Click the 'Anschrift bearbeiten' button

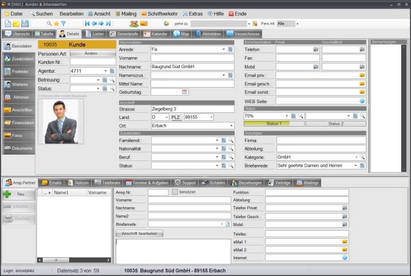[x=140, y=233]
